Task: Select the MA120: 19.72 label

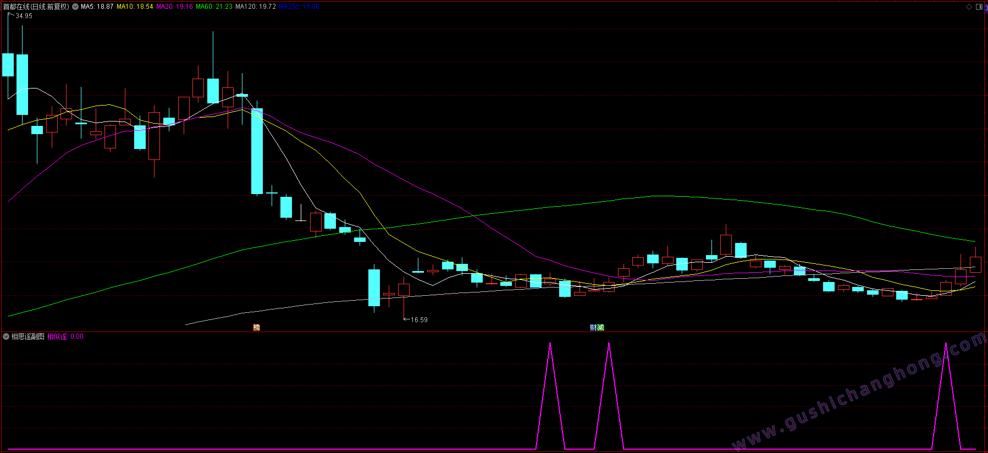Action: (256, 7)
